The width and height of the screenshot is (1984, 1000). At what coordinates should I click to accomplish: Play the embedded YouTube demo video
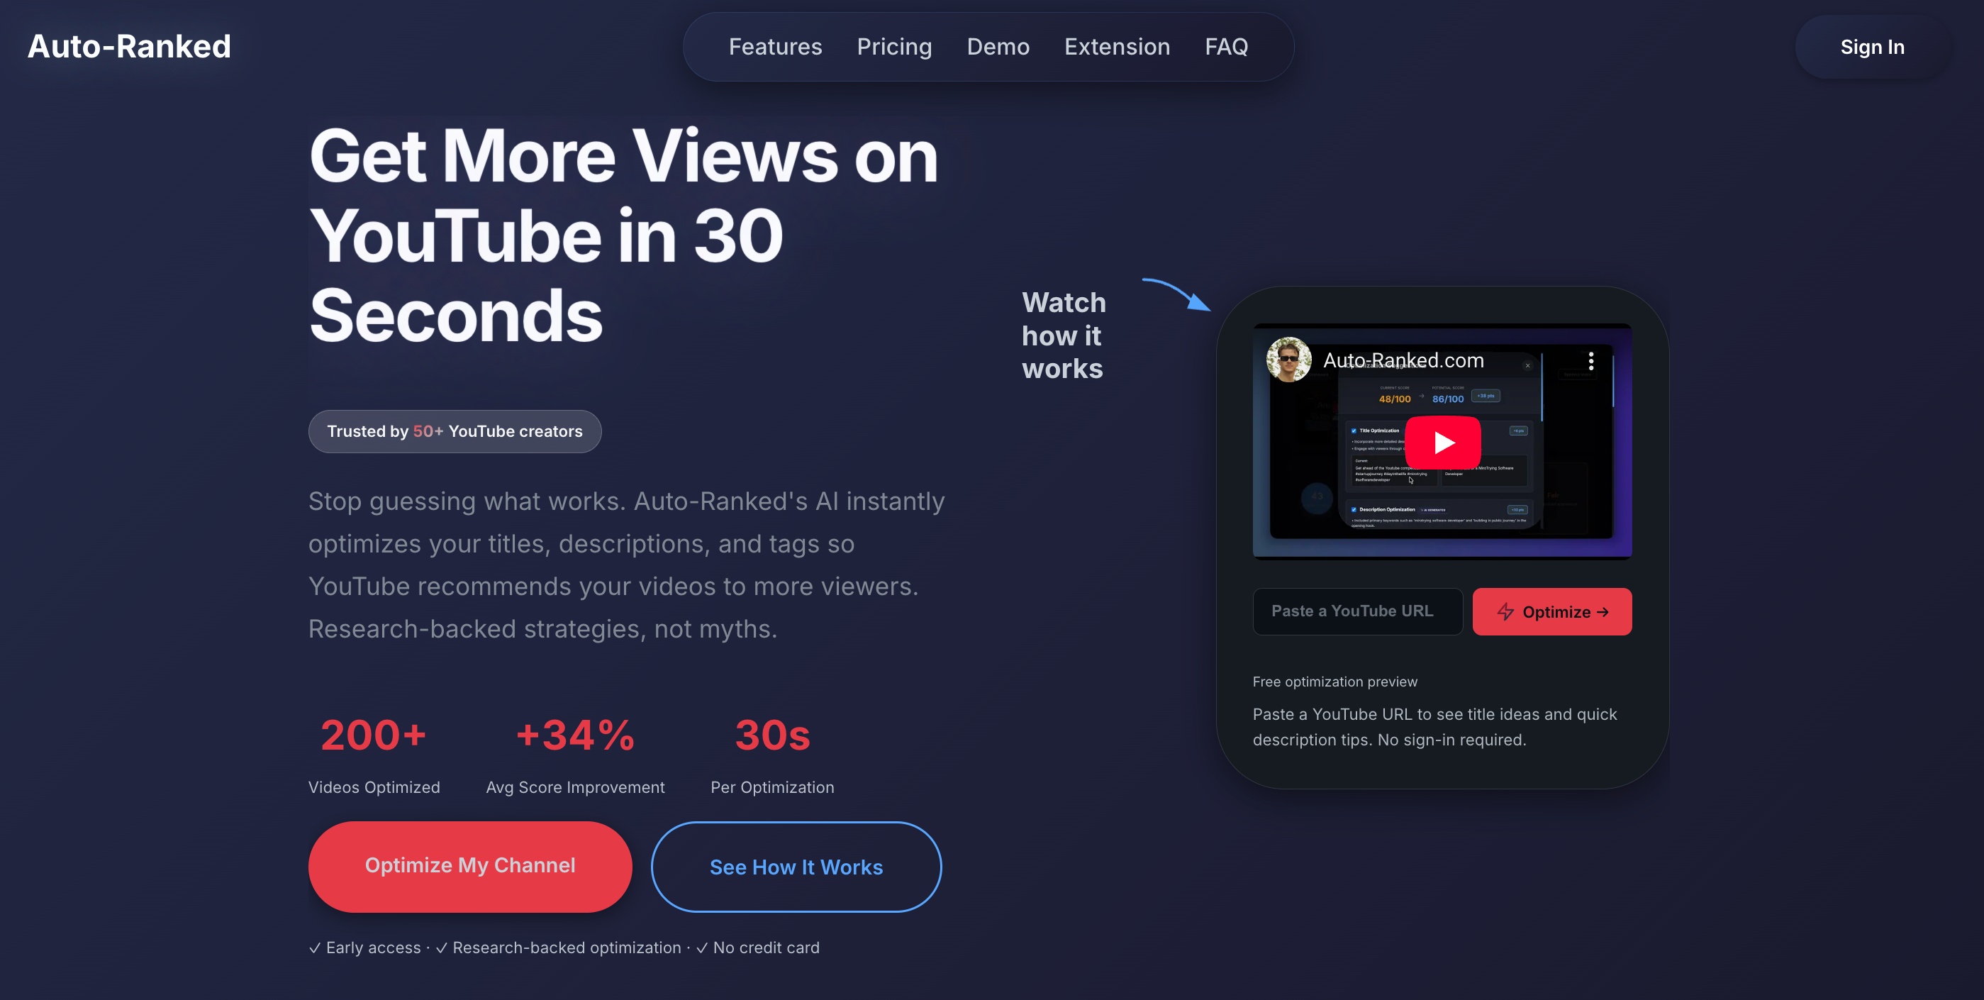[x=1442, y=443]
